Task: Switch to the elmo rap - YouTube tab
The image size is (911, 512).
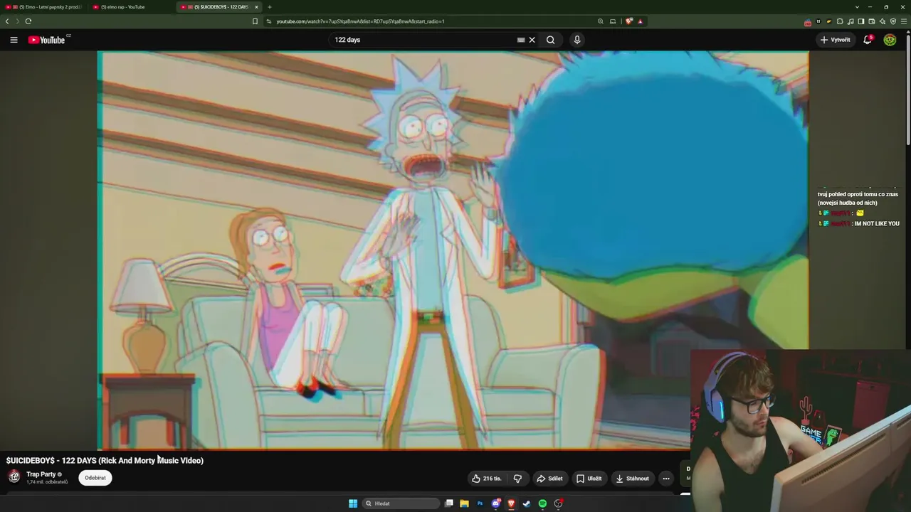Action: [x=130, y=7]
